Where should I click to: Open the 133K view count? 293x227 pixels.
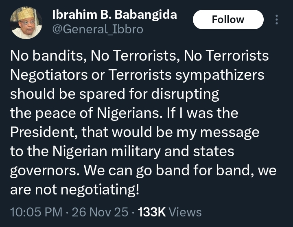tap(151, 212)
